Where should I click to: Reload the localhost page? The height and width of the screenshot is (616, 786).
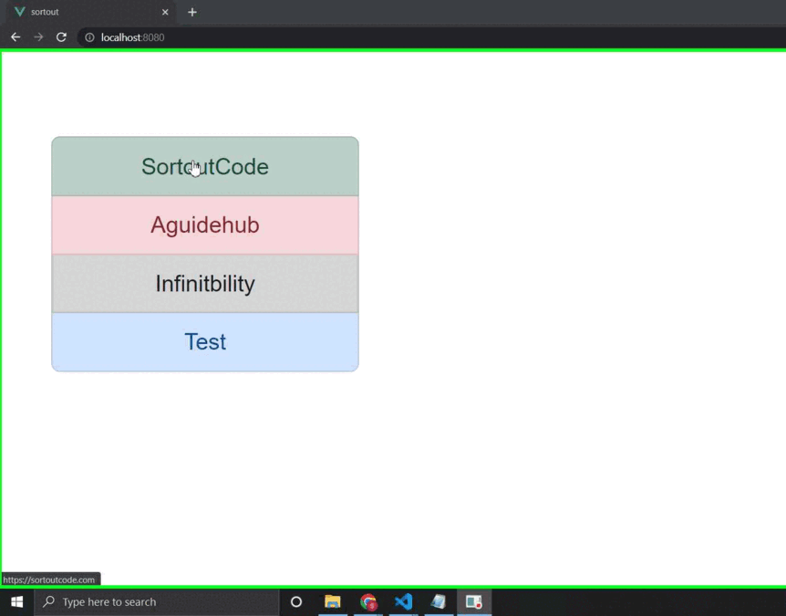pyautogui.click(x=61, y=37)
